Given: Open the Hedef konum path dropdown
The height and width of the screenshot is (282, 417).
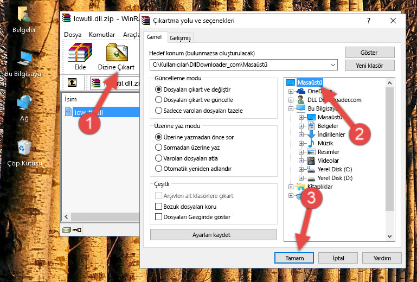Looking at the screenshot, I should pyautogui.click(x=333, y=65).
